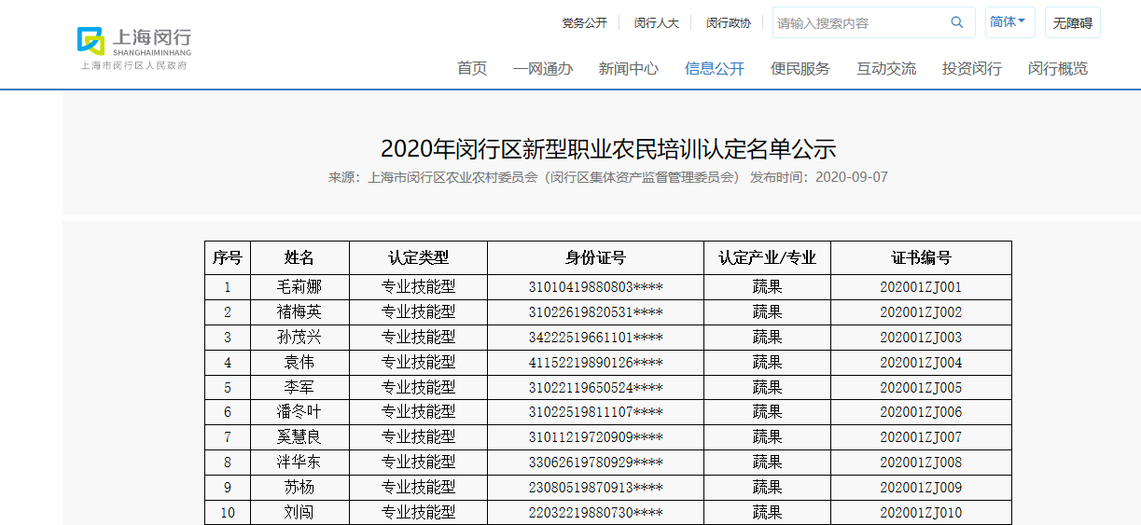Click the 身份证号 column header
The width and height of the screenshot is (1141, 525).
tap(595, 258)
